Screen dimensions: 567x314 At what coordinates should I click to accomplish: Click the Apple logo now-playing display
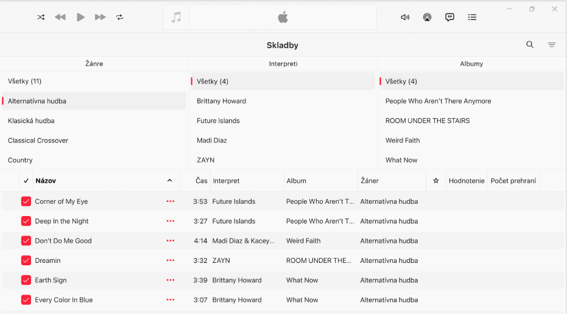coord(283,17)
